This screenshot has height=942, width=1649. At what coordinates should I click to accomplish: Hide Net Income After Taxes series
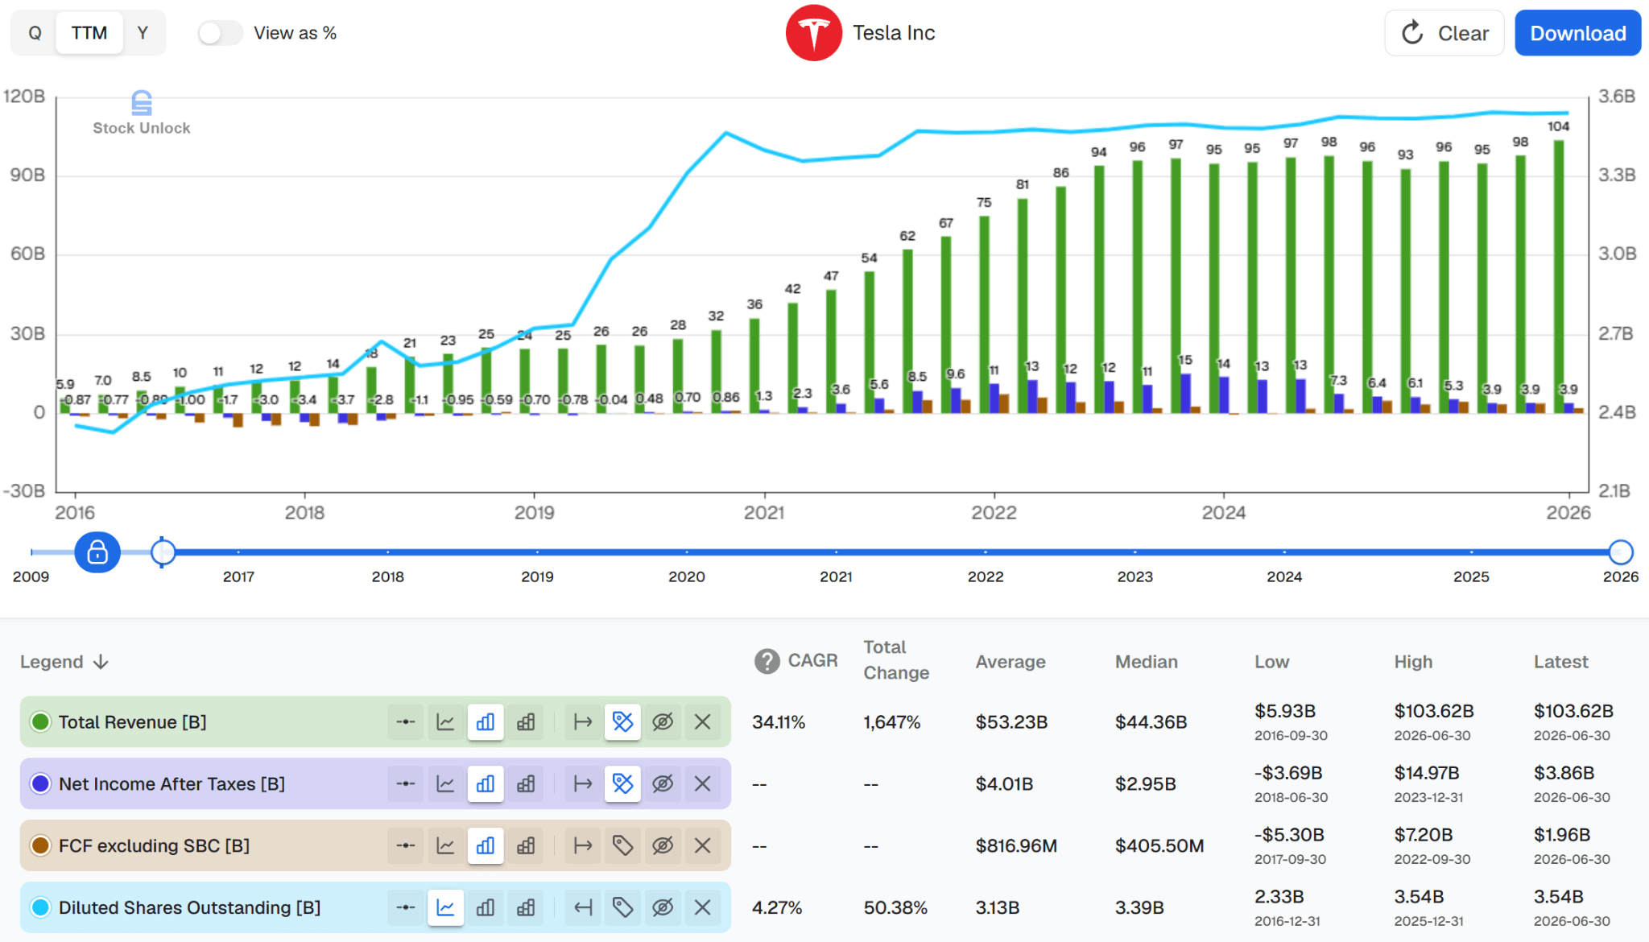tap(663, 783)
